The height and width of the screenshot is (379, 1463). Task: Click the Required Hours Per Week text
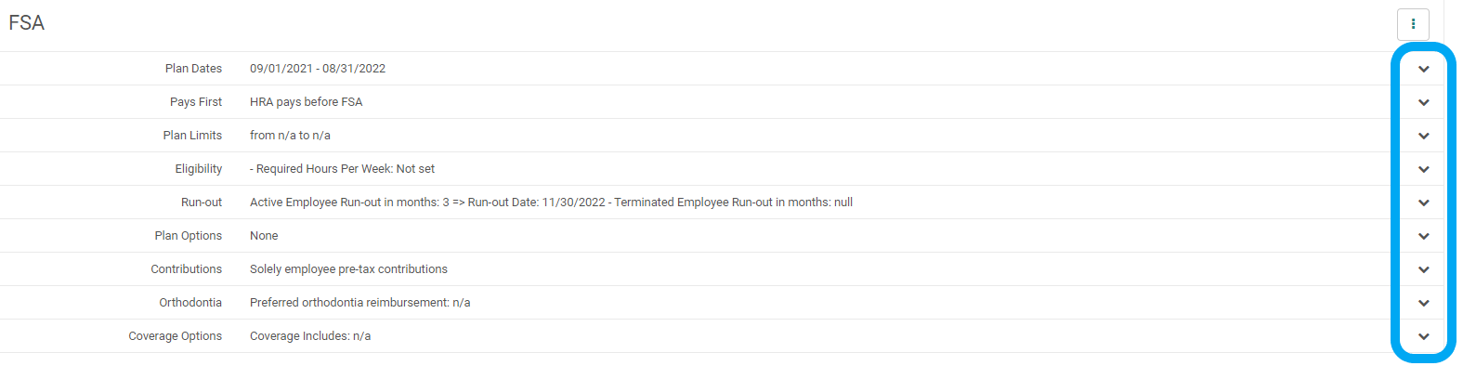[343, 169]
